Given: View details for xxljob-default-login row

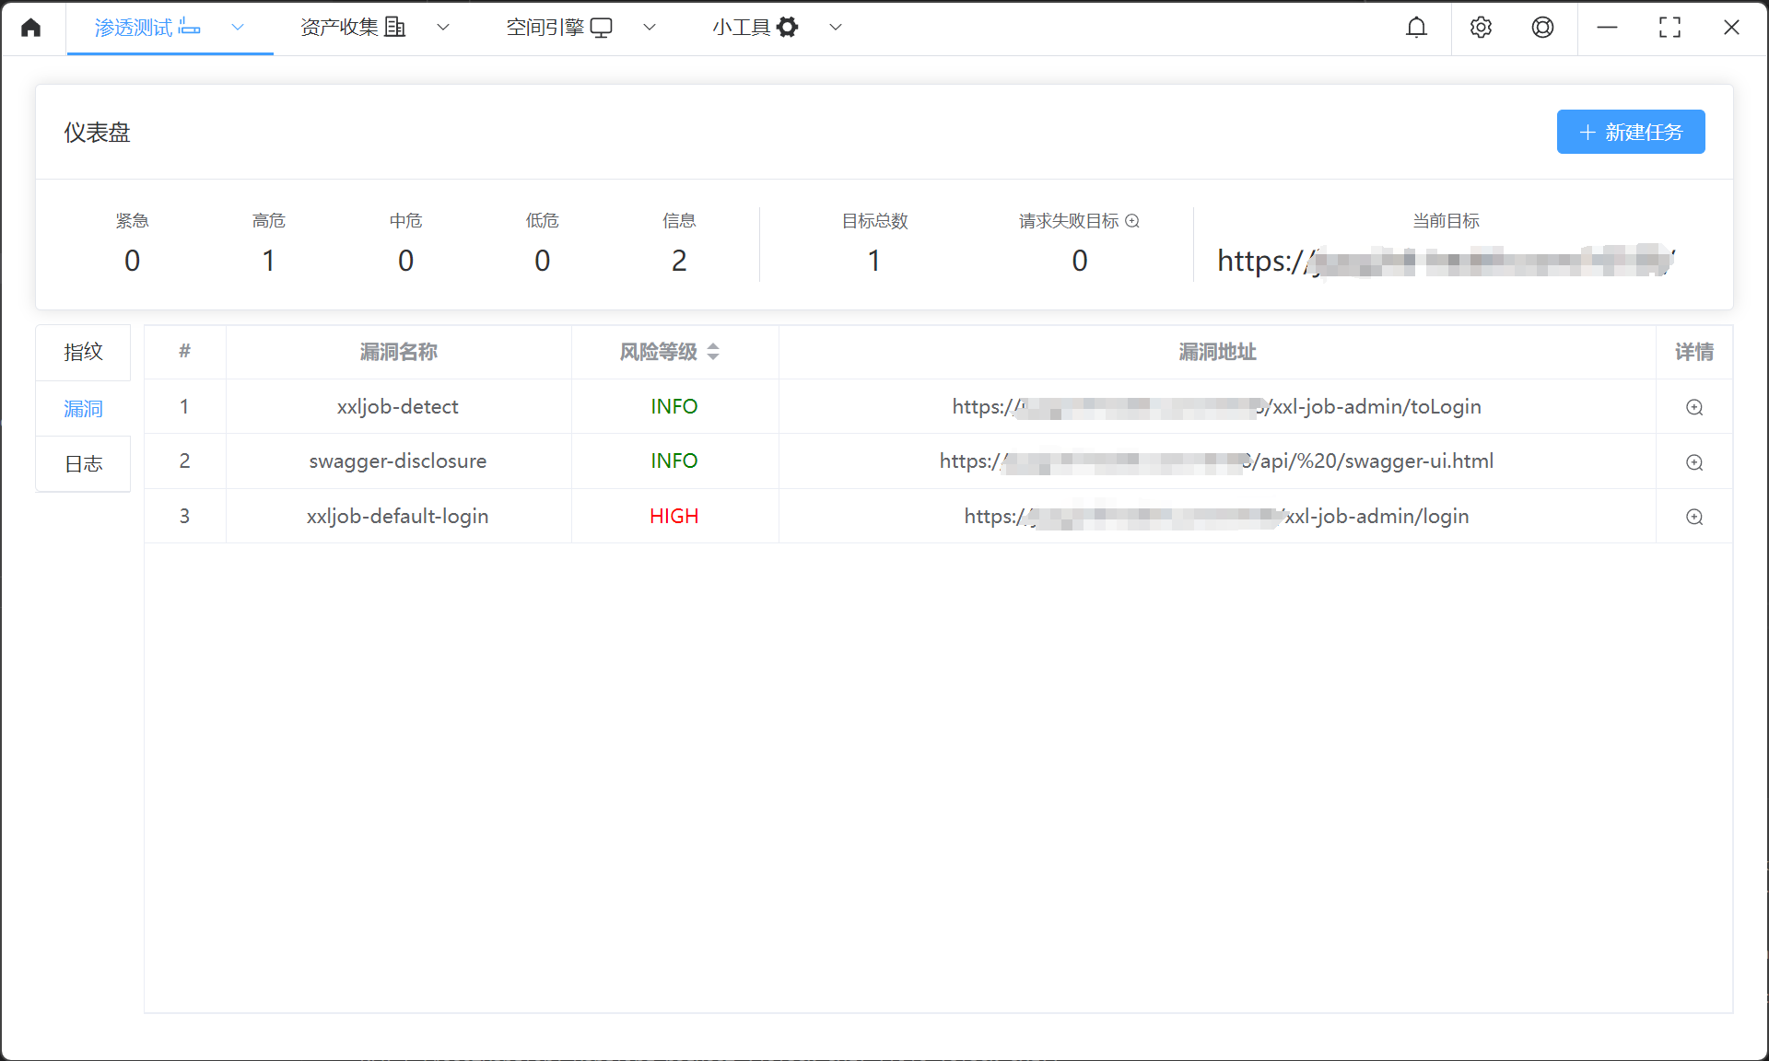Looking at the screenshot, I should tap(1693, 517).
